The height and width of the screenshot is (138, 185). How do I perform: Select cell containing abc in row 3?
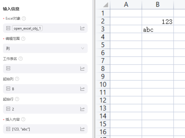158,30
